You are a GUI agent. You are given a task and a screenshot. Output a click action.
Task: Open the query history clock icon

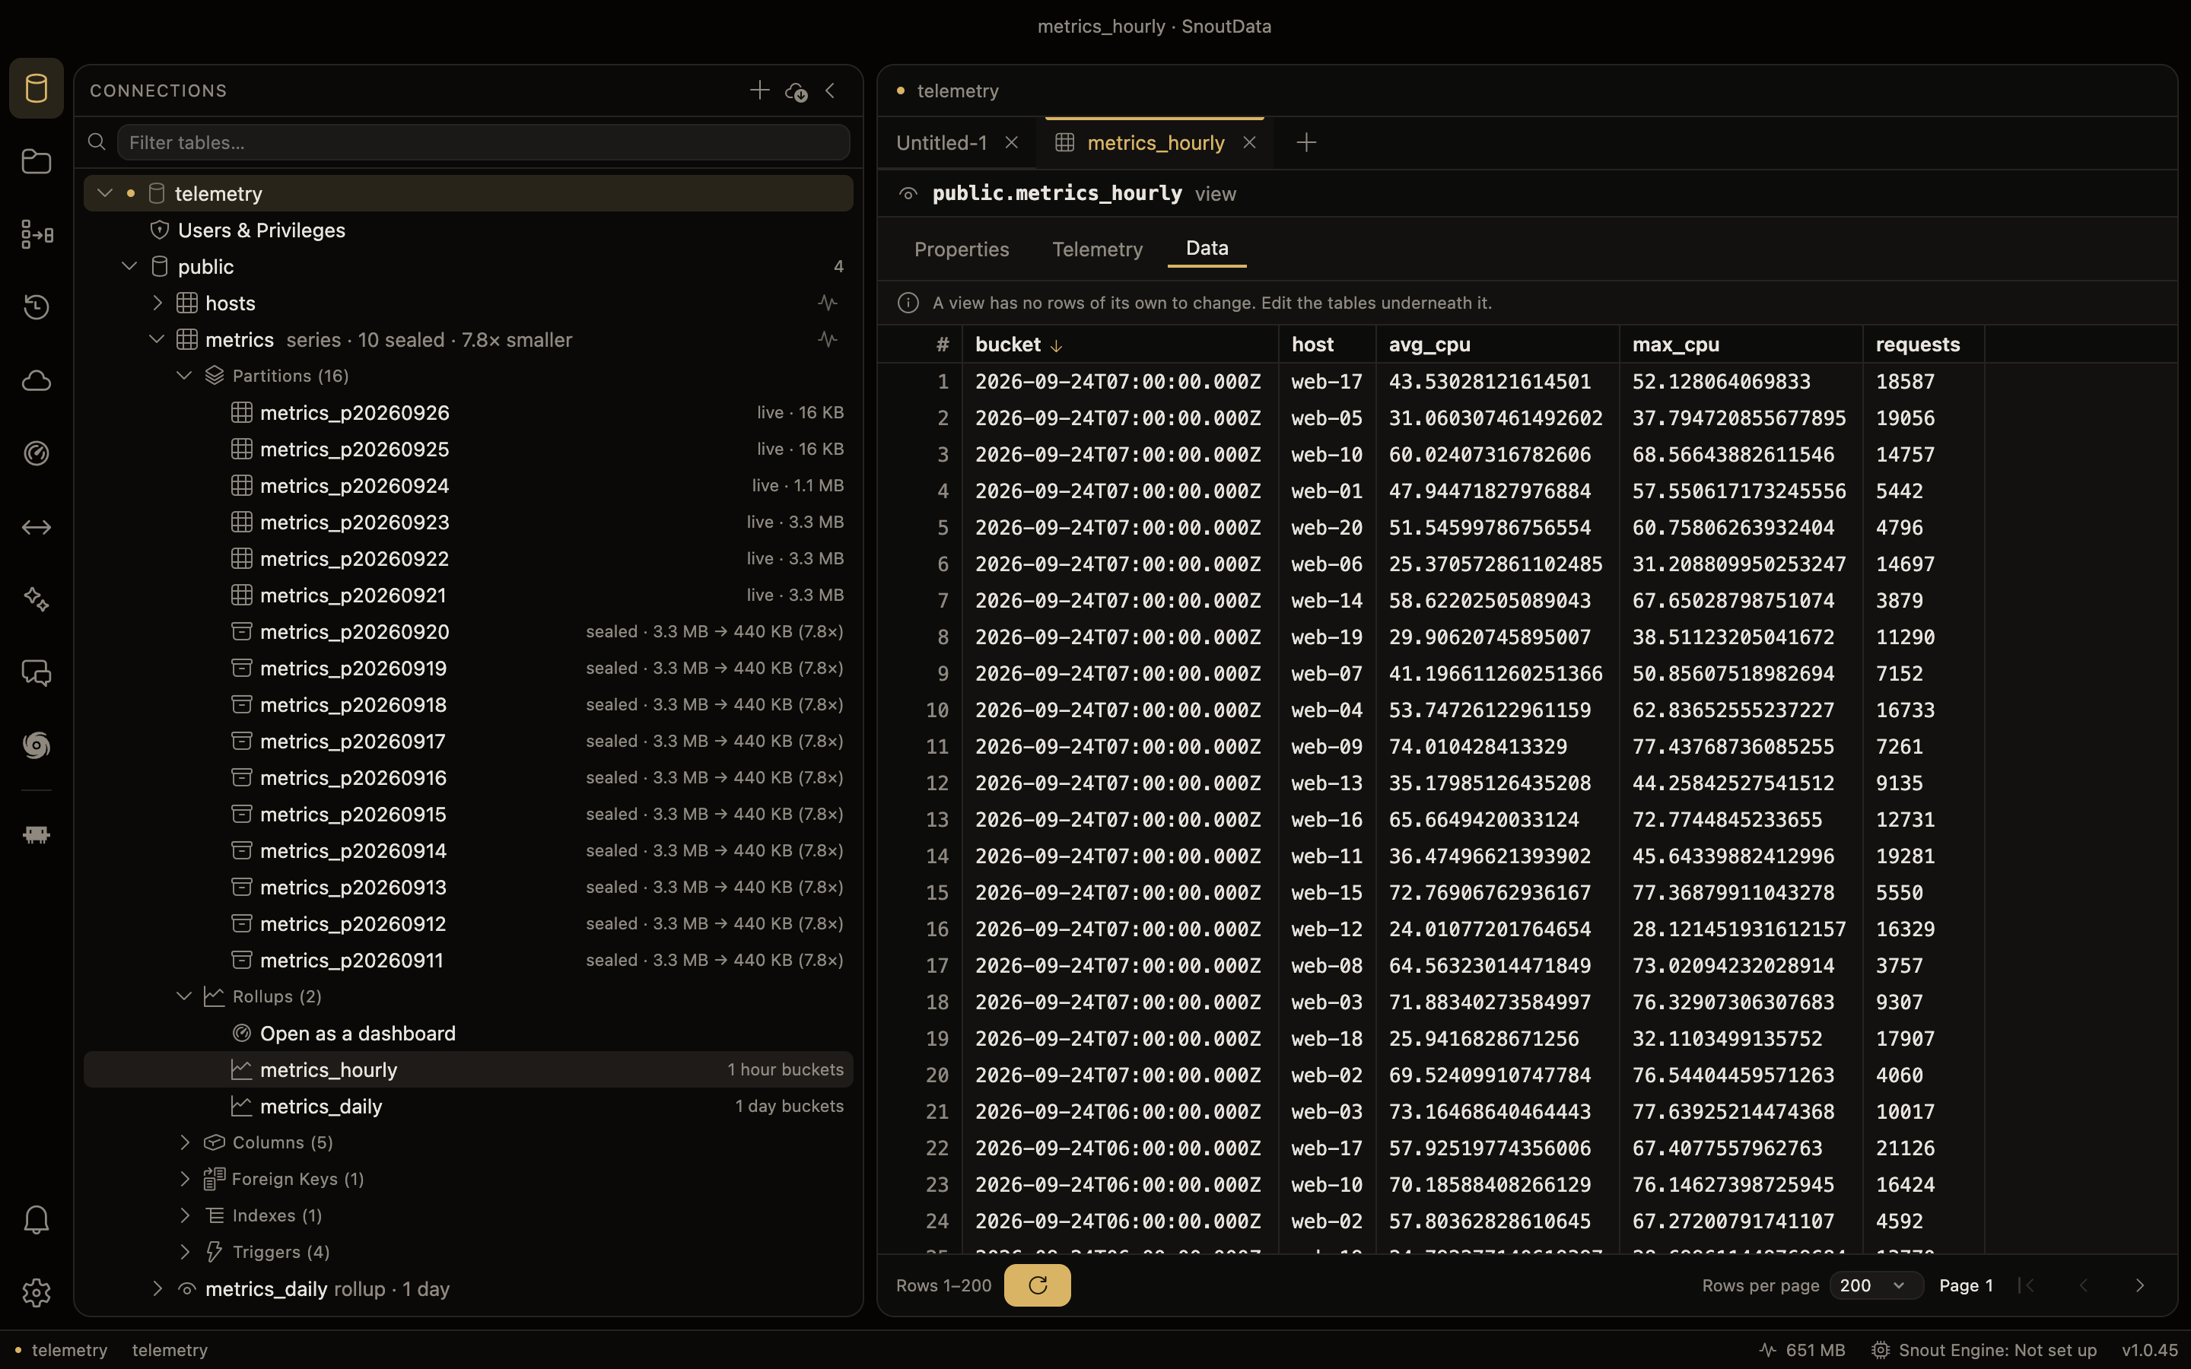pos(37,307)
